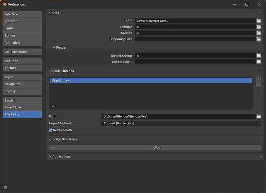Select the File Paths section

tap(22, 115)
